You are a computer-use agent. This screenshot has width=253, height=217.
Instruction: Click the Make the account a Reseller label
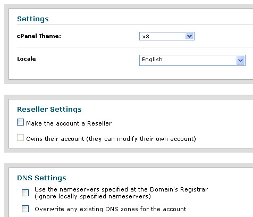[69, 123]
